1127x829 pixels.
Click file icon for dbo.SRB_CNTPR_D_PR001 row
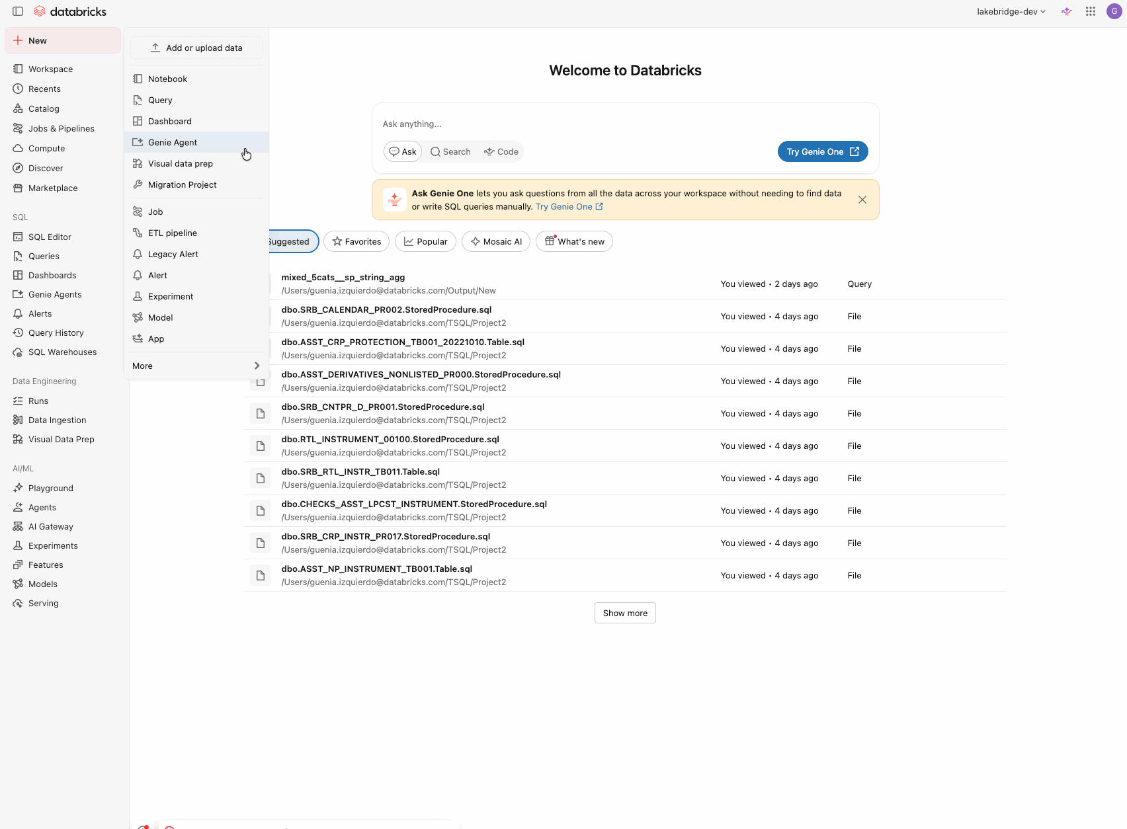[x=261, y=413]
